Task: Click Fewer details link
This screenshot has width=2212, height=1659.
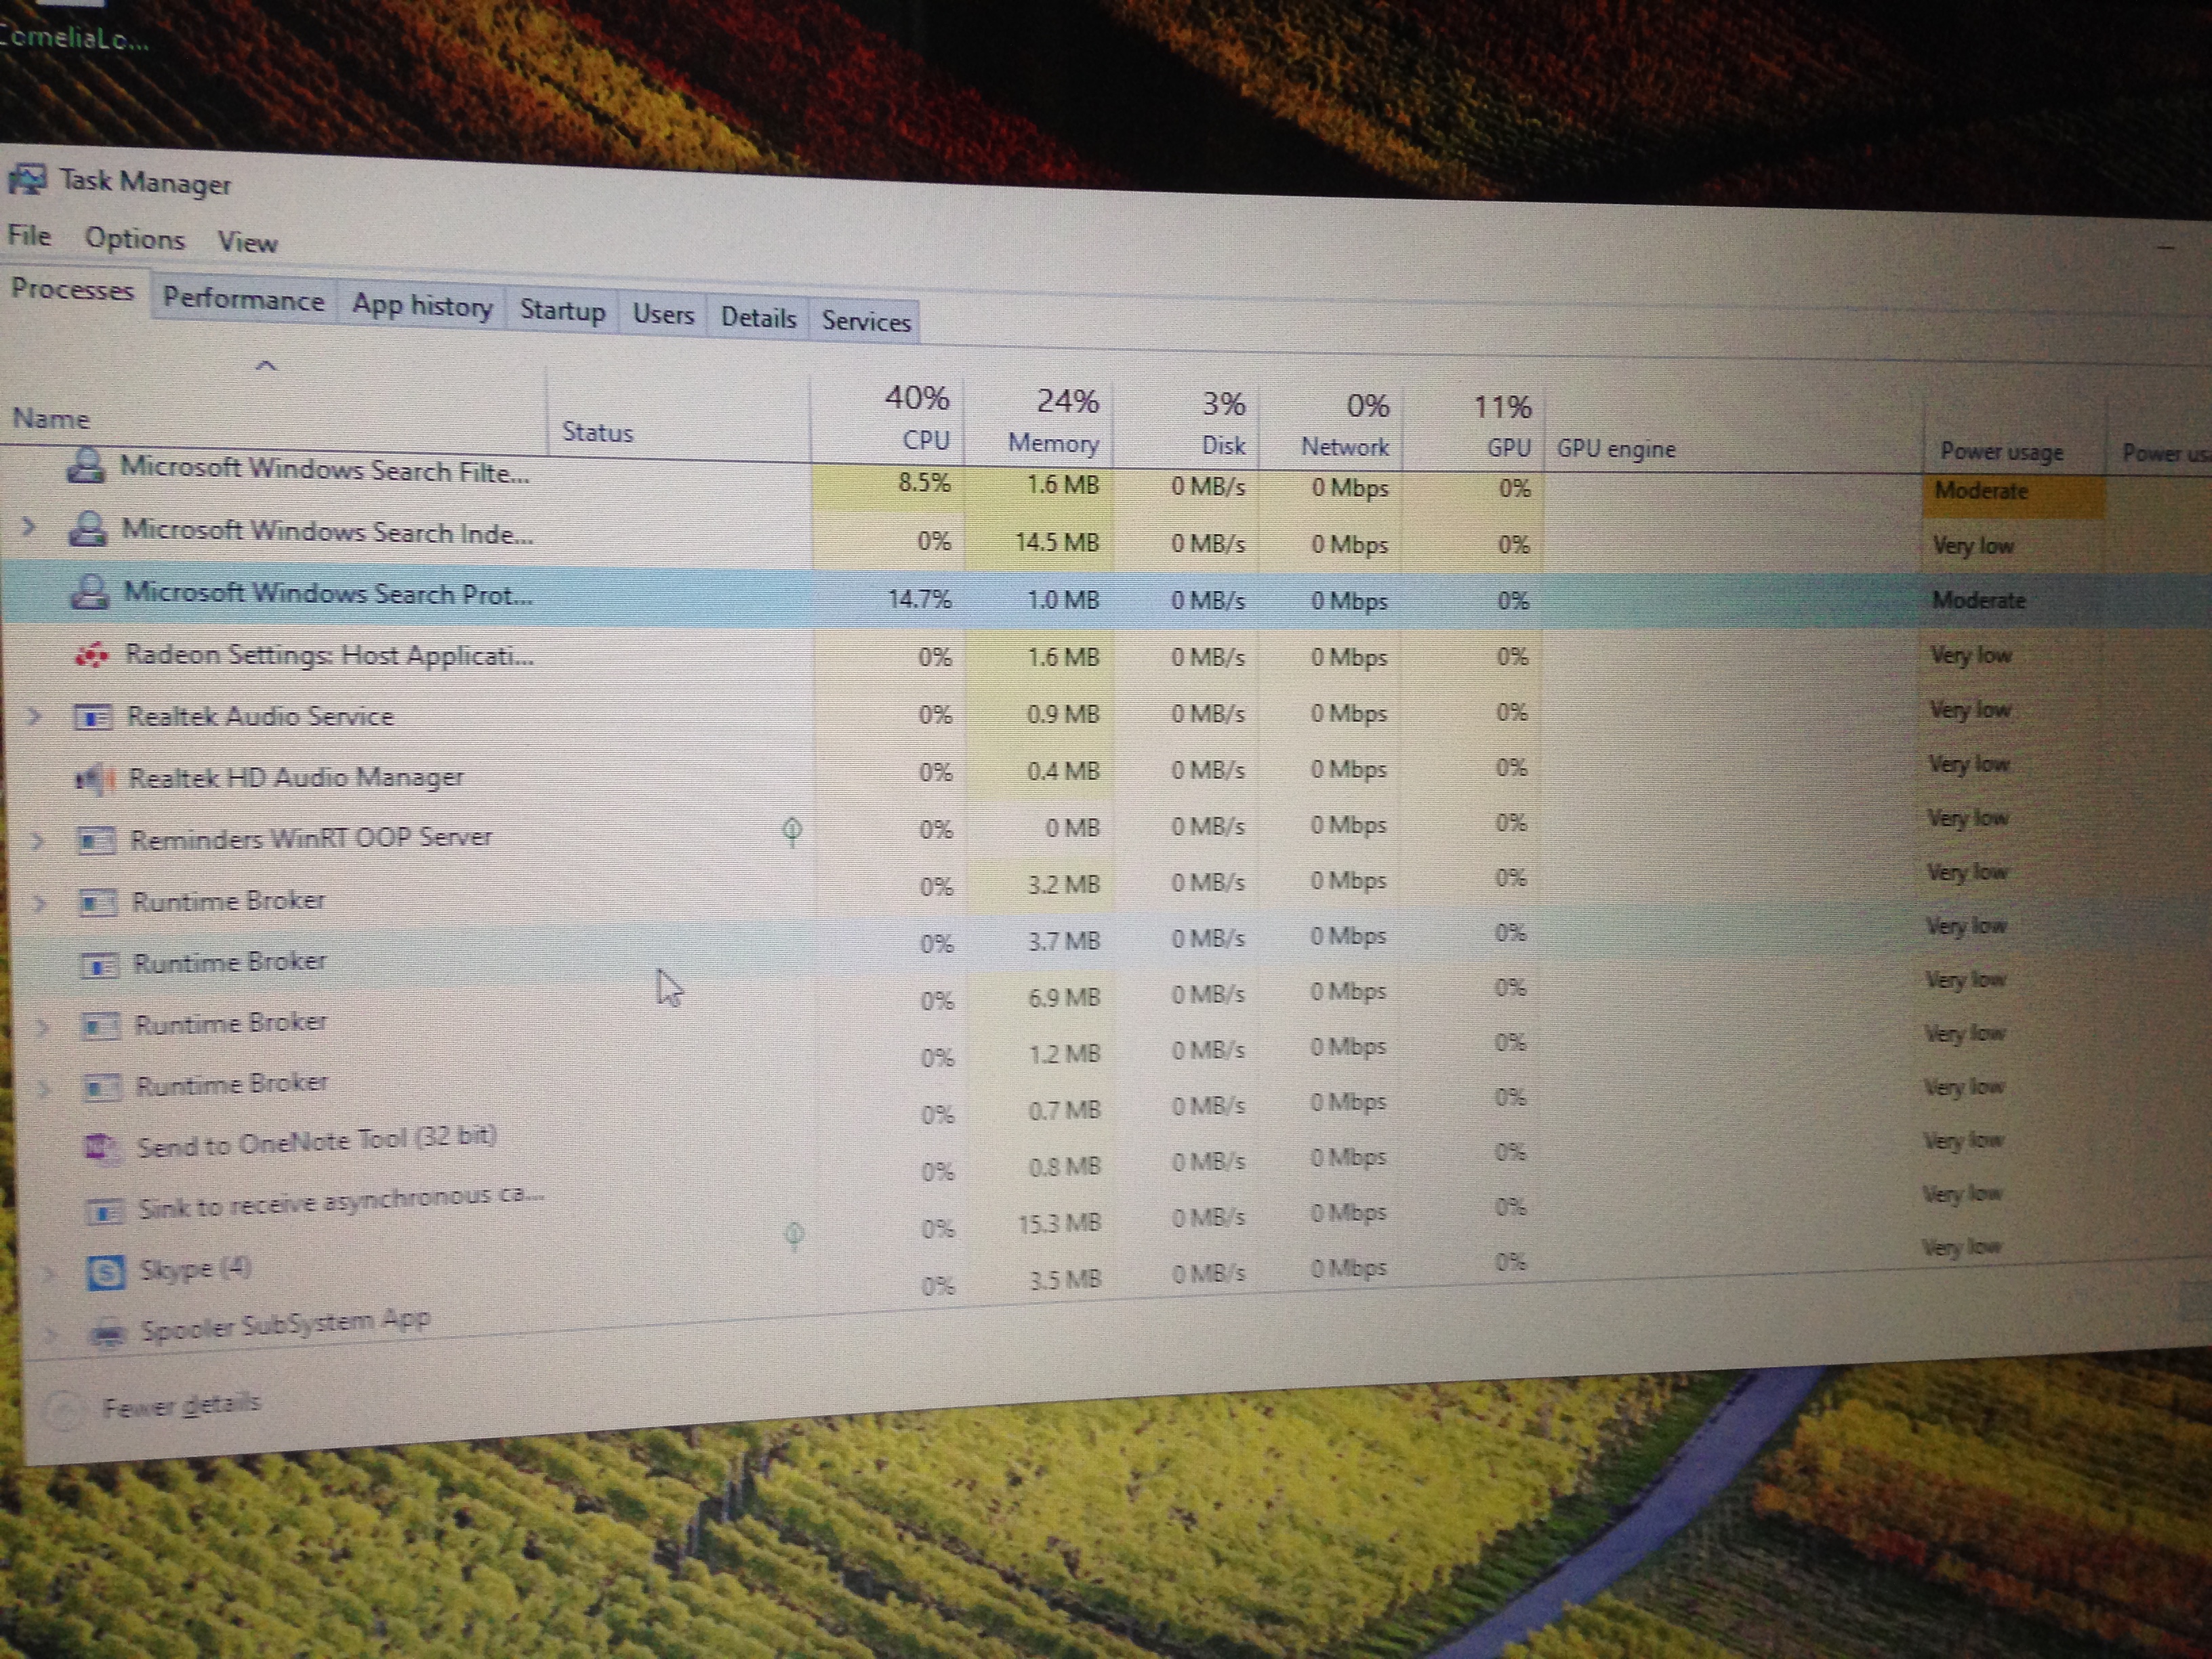Action: pos(181,1405)
